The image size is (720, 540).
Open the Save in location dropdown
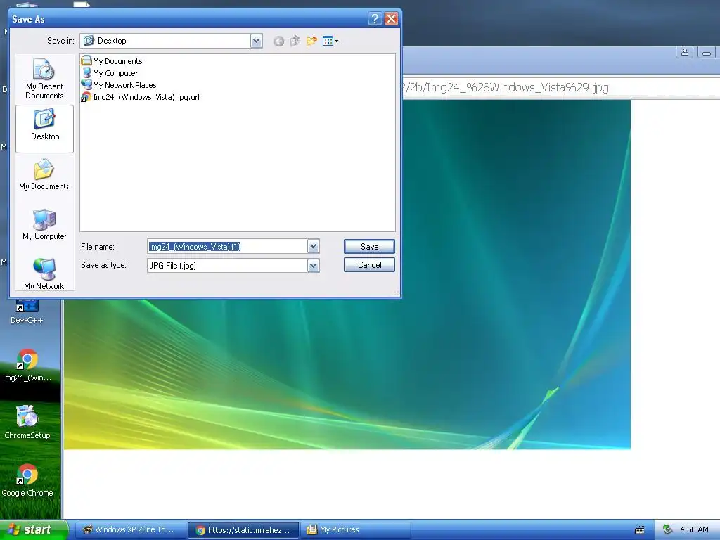click(256, 41)
